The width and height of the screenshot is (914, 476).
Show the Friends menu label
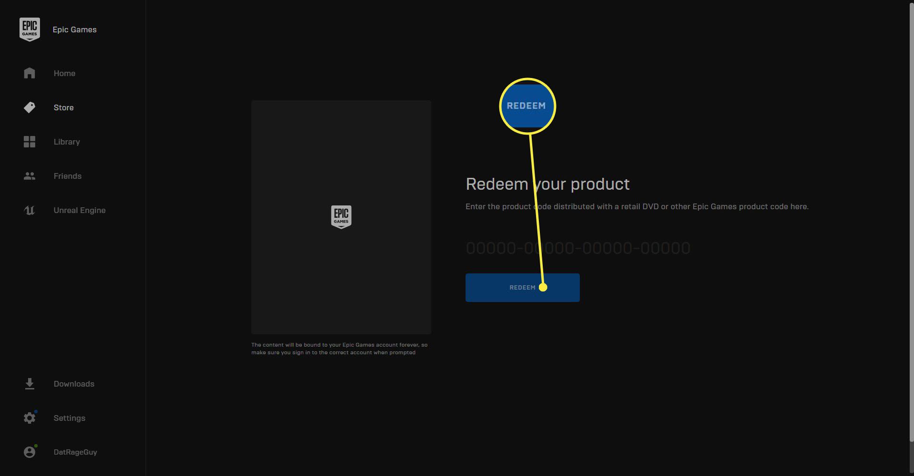68,176
